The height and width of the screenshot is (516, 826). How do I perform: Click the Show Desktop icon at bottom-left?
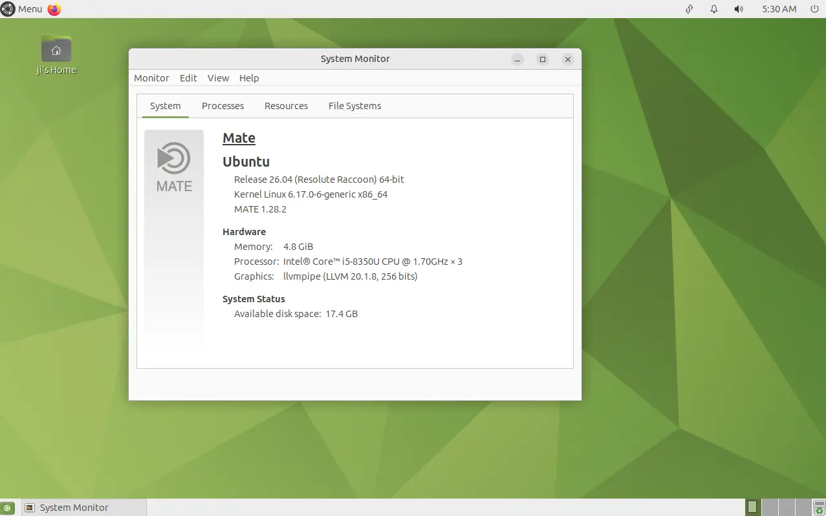(7, 508)
